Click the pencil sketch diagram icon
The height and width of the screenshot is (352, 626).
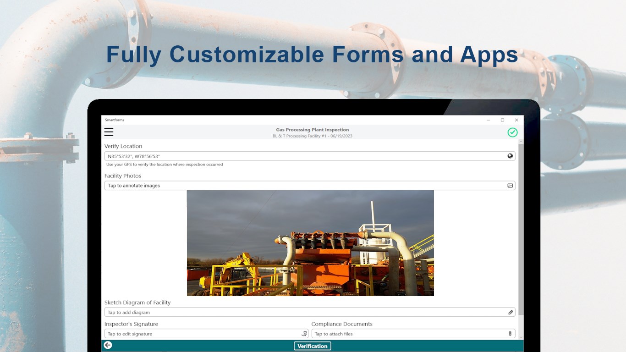pyautogui.click(x=511, y=313)
